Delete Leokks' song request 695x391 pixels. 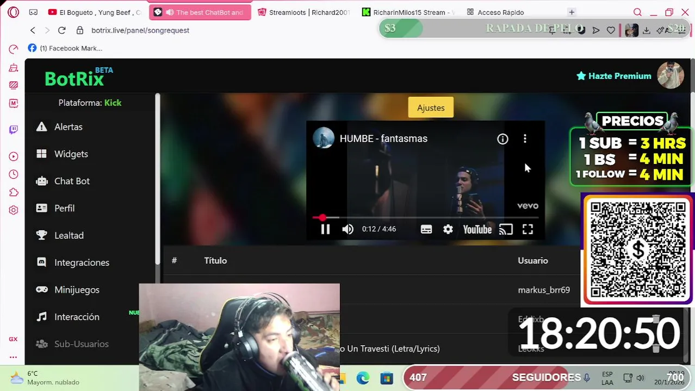click(656, 349)
